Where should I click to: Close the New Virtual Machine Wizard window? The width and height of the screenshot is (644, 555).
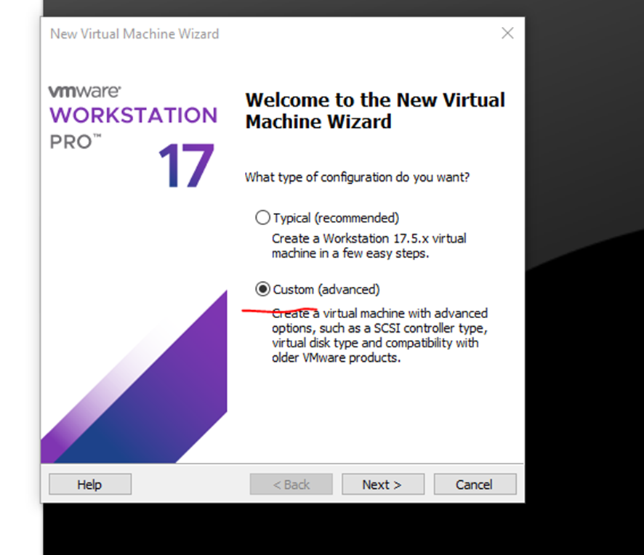tap(507, 33)
